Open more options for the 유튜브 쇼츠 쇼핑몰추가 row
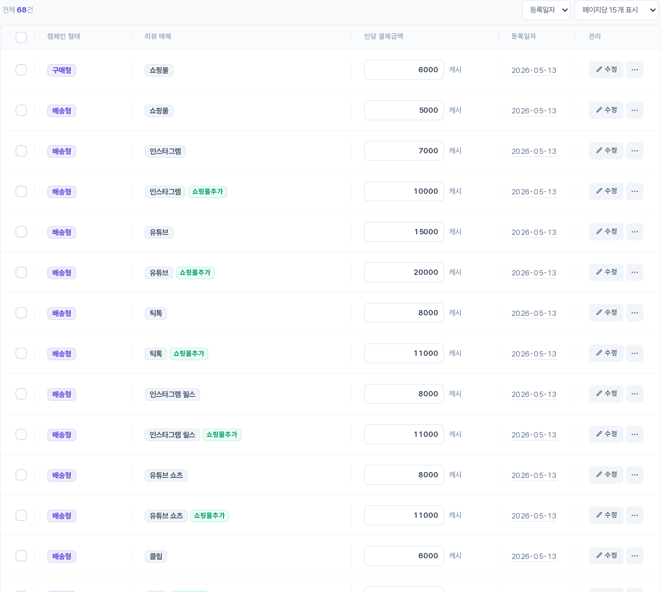The image size is (661, 592). coord(634,515)
